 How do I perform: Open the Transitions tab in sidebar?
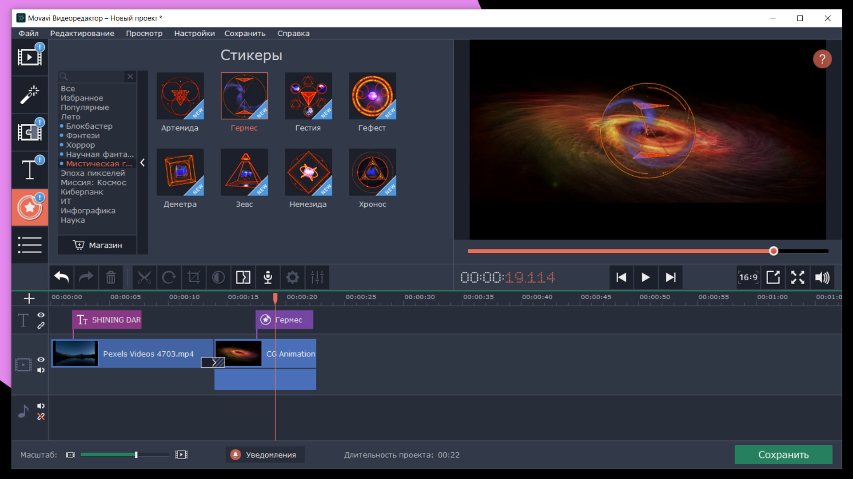[x=30, y=132]
